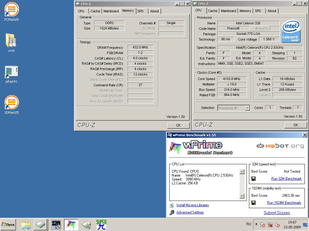Image resolution: width=309 pixels, height=231 pixels.
Task: Click the Install Missing Libraries link
Action: 193,205
